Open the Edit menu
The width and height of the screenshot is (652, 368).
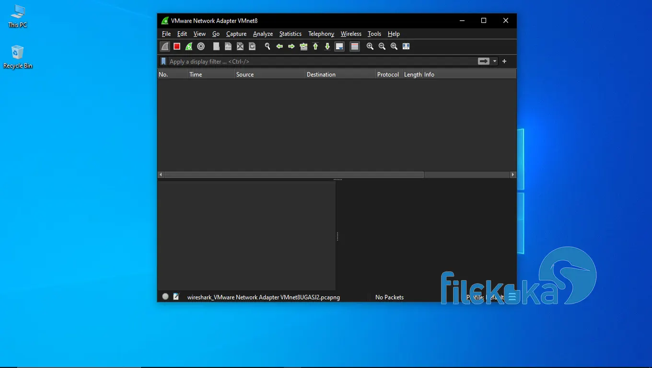(182, 34)
